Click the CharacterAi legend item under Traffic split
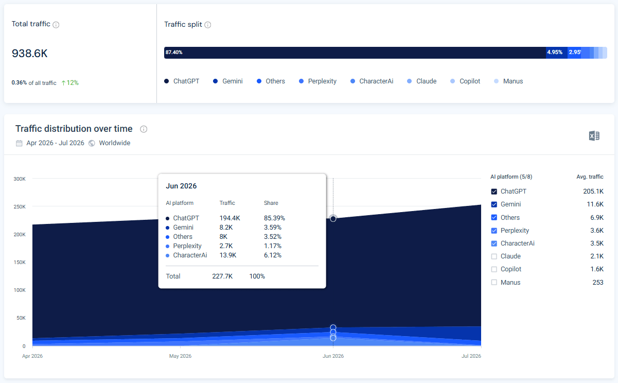Image resolution: width=618 pixels, height=383 pixels. point(372,81)
